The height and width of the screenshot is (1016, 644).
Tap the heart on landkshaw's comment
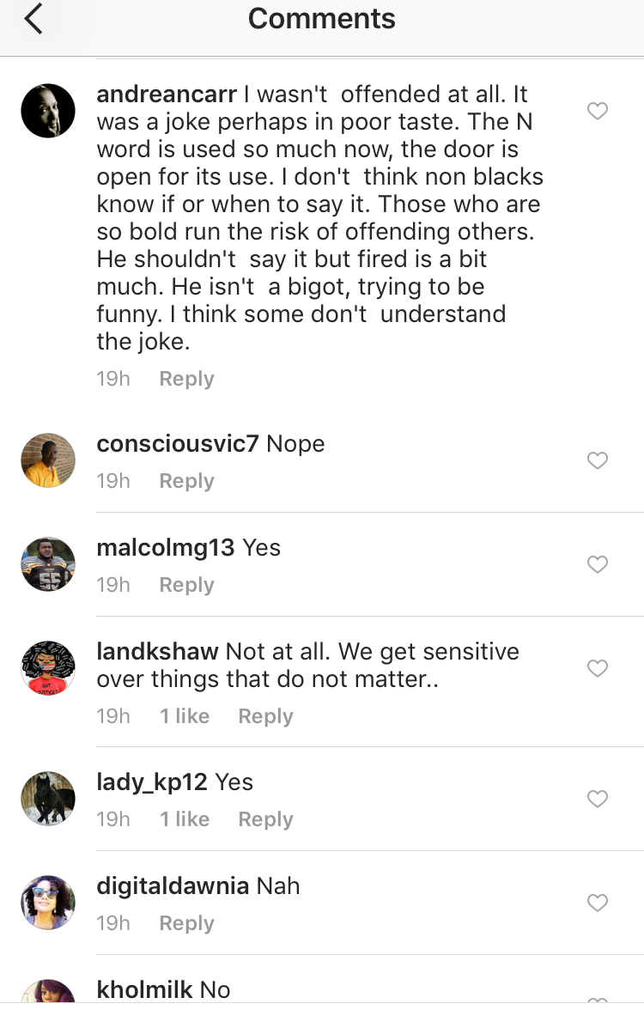(x=597, y=668)
